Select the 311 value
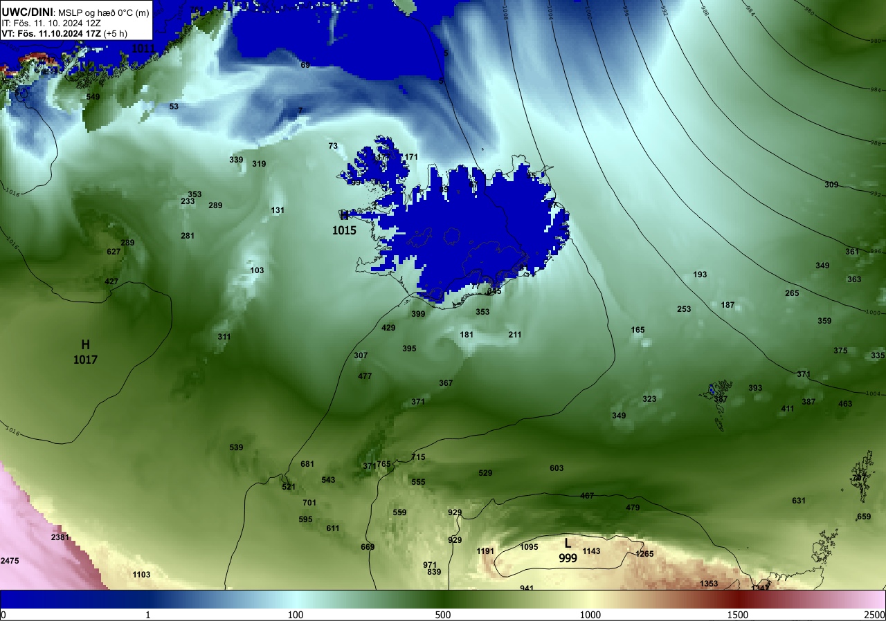Screen dimensions: 886x621 [224, 337]
